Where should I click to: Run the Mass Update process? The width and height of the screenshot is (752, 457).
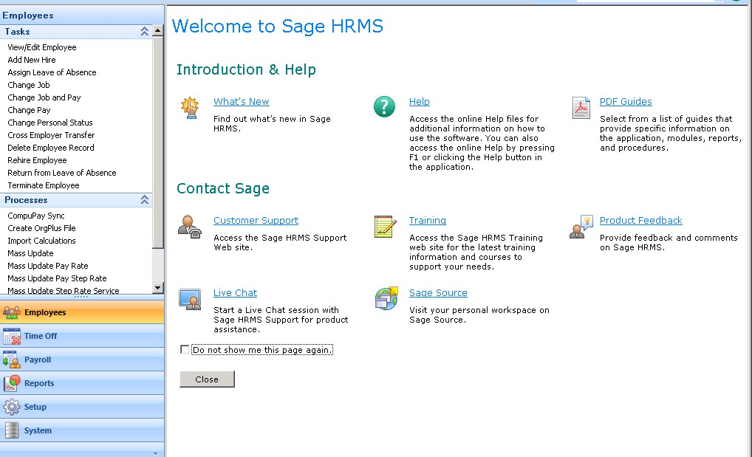(30, 253)
